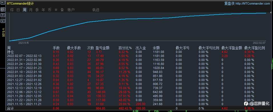This screenshot has height=112, width=273.
Task: Click the 2021.11.15 chart start date
Action: [x=23, y=43]
